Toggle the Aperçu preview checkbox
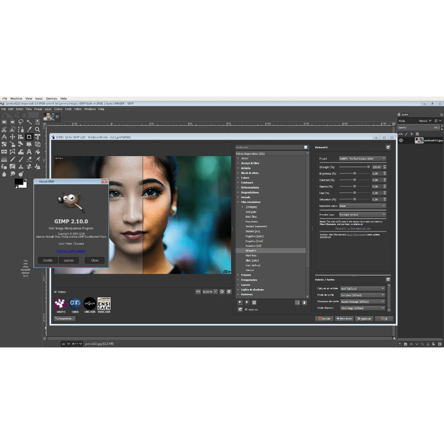The width and height of the screenshot is (444, 444). tap(55, 292)
